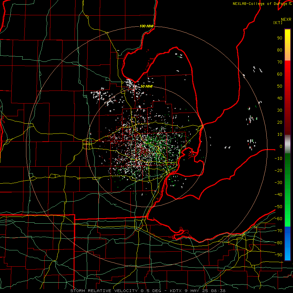The image size is (293, 293).
Task: Click the positive 40 scale value
Action: (280, 98)
